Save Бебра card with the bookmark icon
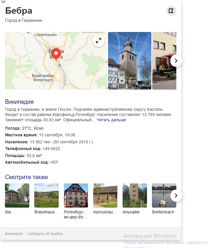 [171, 10]
